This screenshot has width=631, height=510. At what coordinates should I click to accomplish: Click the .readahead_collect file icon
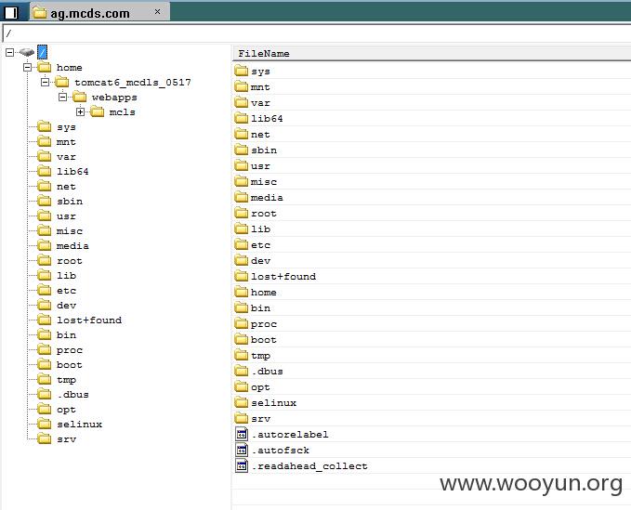pyautogui.click(x=242, y=465)
